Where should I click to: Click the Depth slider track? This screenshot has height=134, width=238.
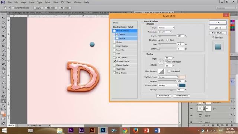pyautogui.click(x=167, y=36)
